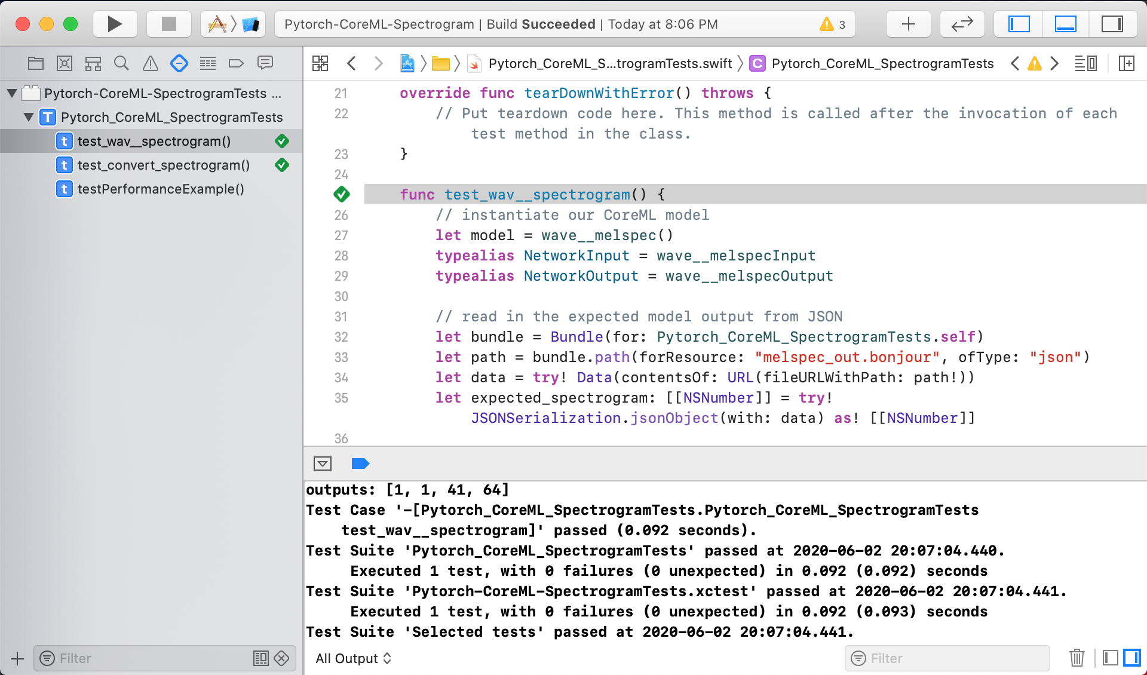Toggle the right inspector panel

click(1112, 24)
